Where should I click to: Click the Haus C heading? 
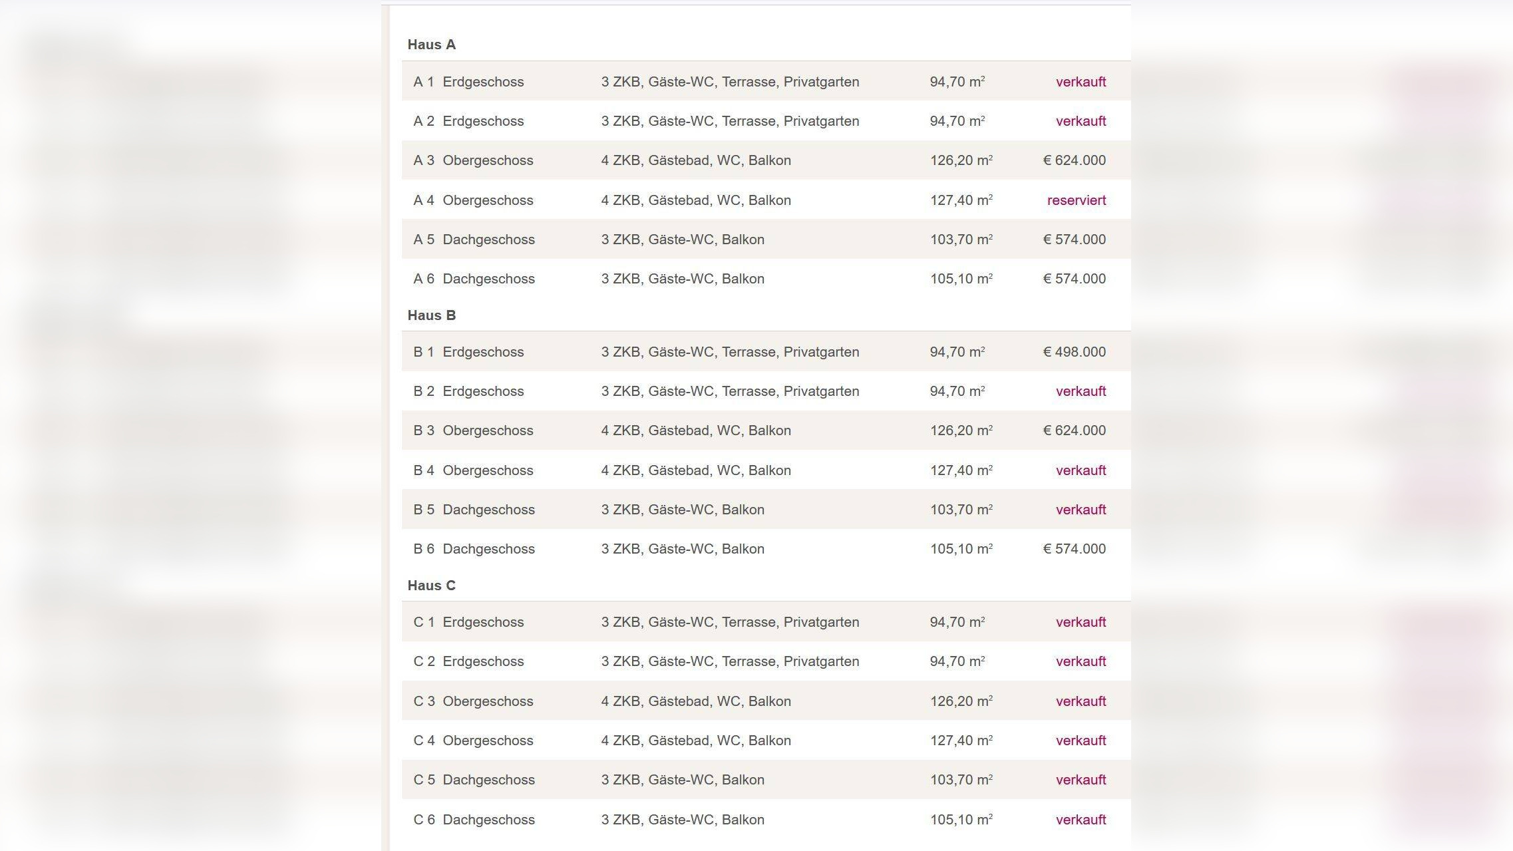click(431, 586)
